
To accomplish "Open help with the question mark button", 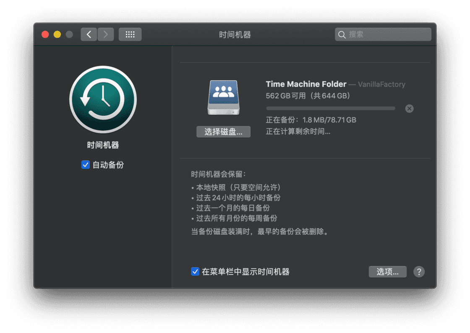I will pos(419,272).
